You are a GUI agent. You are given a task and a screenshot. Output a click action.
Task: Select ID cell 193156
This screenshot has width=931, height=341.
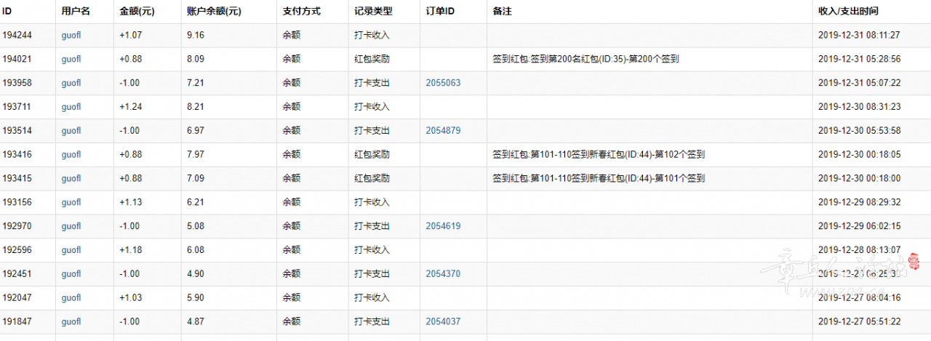[x=17, y=202]
